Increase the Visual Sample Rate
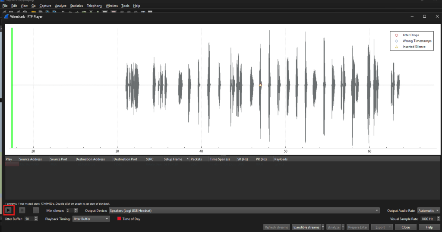This screenshot has height=232, width=442. (x=438, y=218)
